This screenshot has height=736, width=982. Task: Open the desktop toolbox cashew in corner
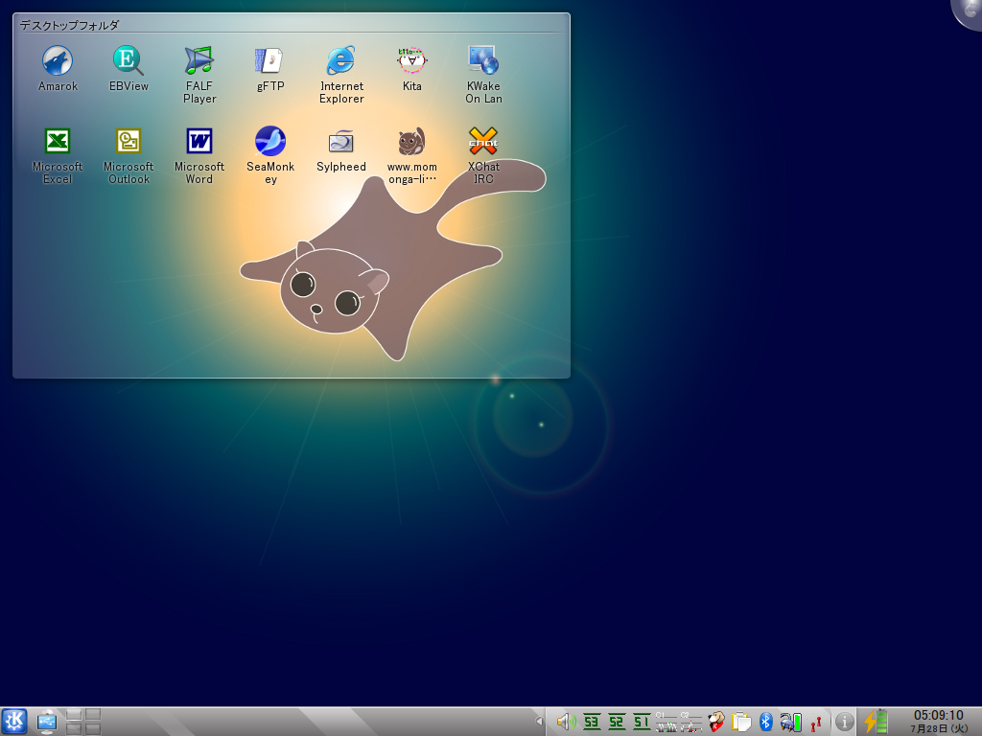tap(969, 11)
